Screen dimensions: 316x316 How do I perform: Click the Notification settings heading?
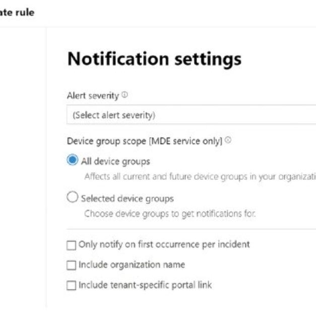[154, 59]
